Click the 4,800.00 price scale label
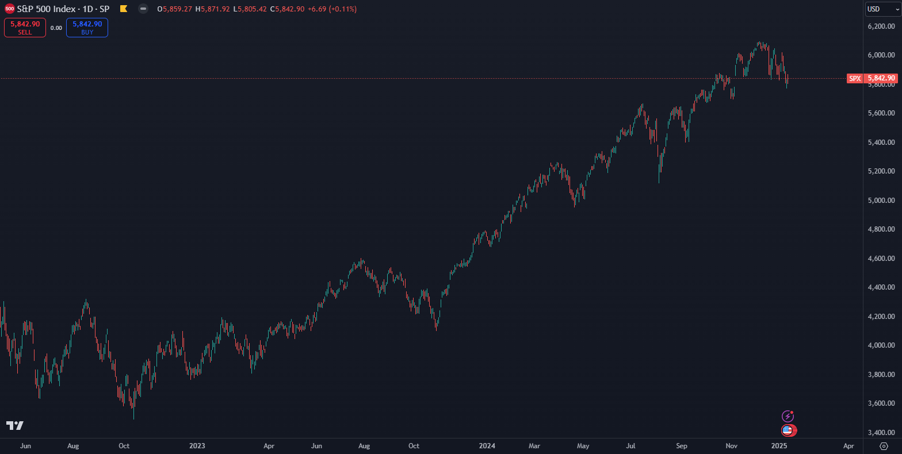 881,229
